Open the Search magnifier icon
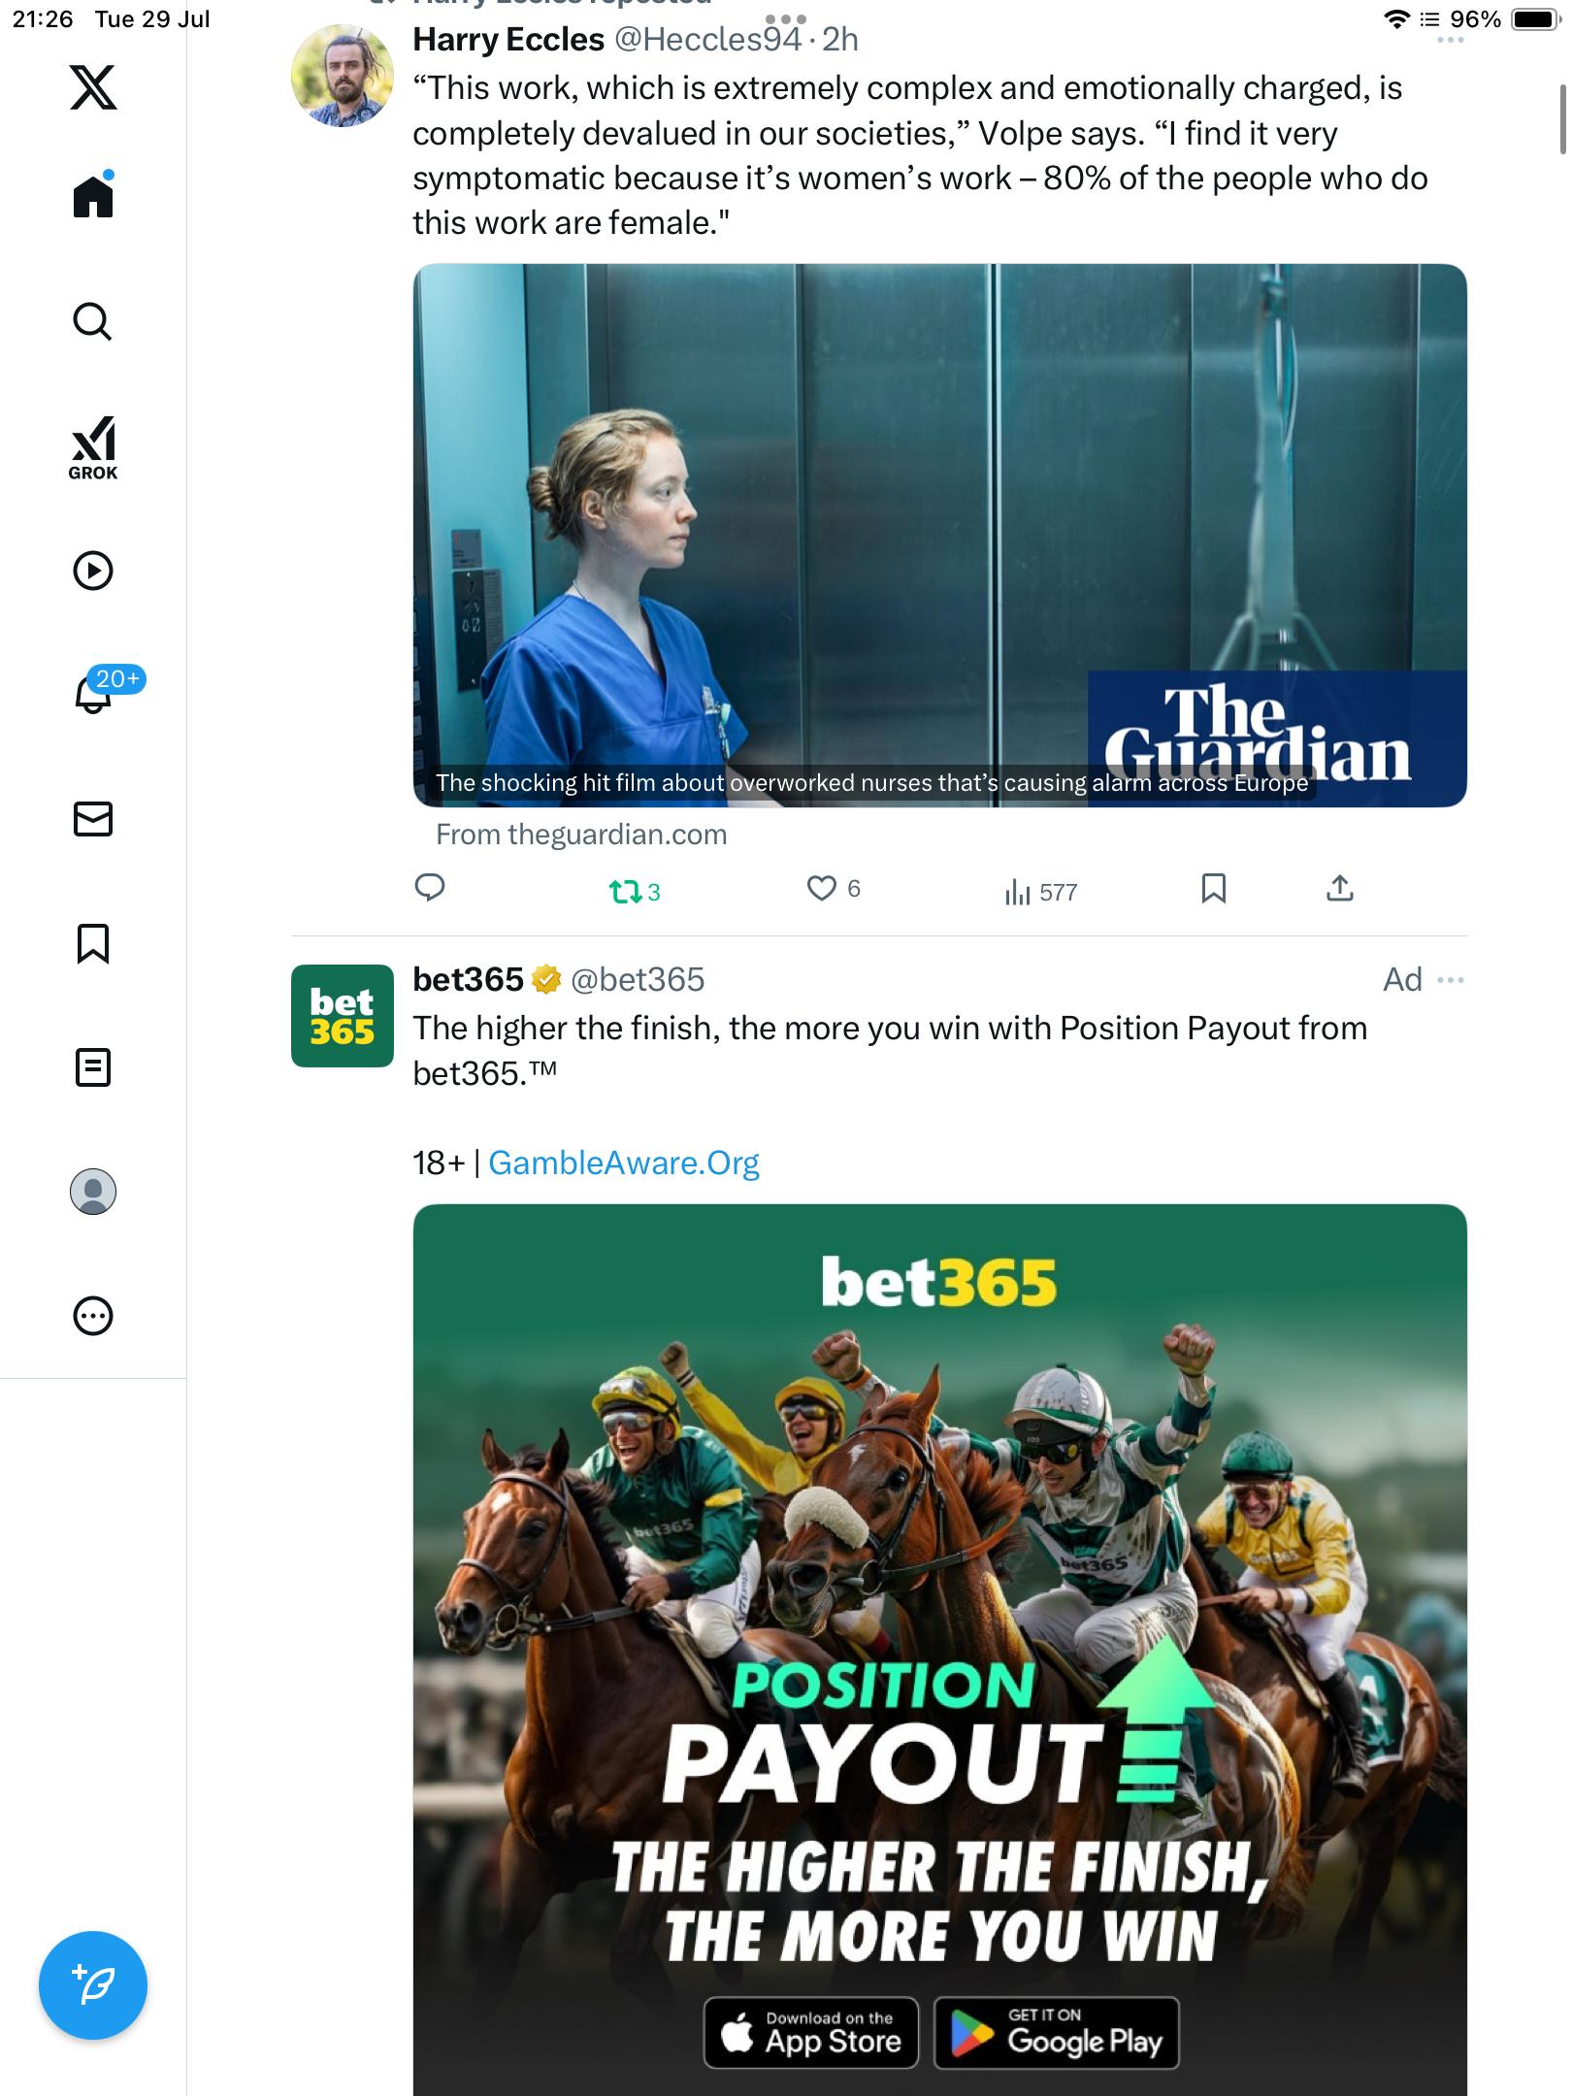The height and width of the screenshot is (2096, 1572). 93,321
